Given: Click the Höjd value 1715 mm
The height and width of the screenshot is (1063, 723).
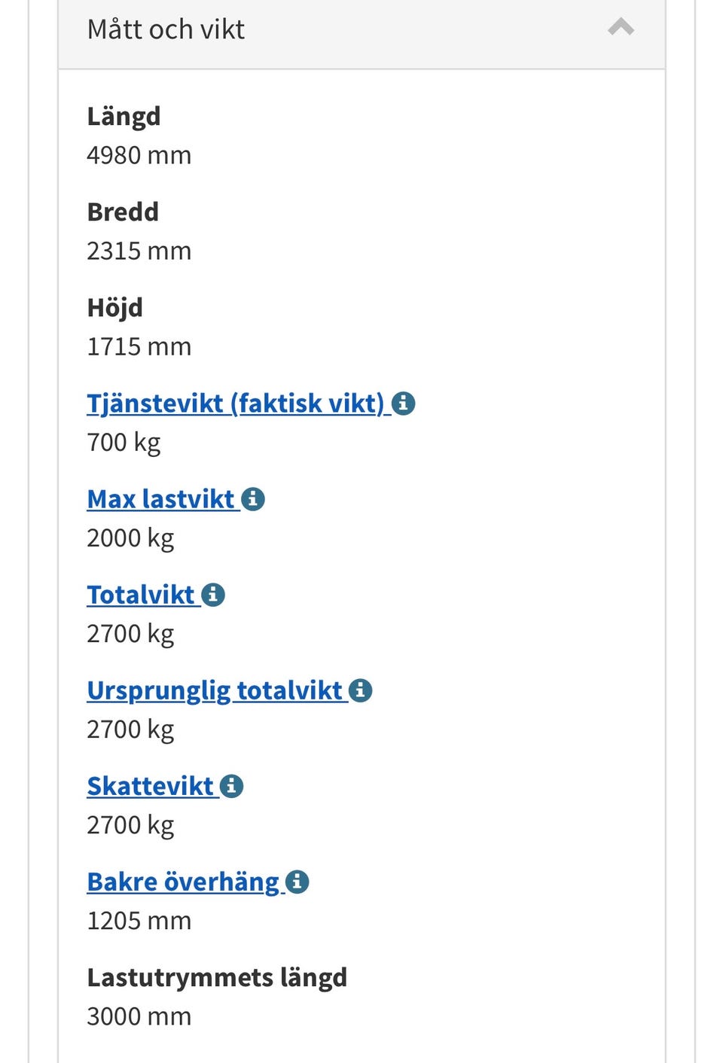Looking at the screenshot, I should pos(139,347).
